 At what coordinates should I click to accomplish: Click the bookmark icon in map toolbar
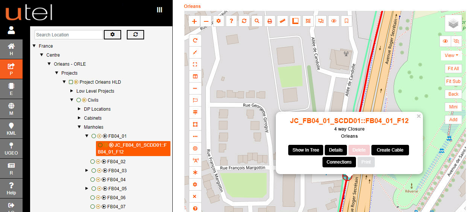pos(347,21)
